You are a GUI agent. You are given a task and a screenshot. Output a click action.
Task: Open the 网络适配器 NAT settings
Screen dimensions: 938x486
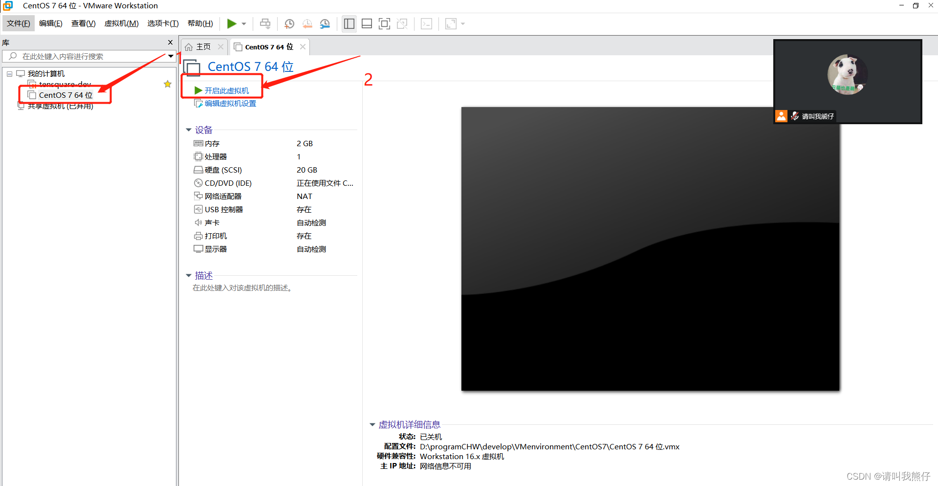click(x=223, y=196)
